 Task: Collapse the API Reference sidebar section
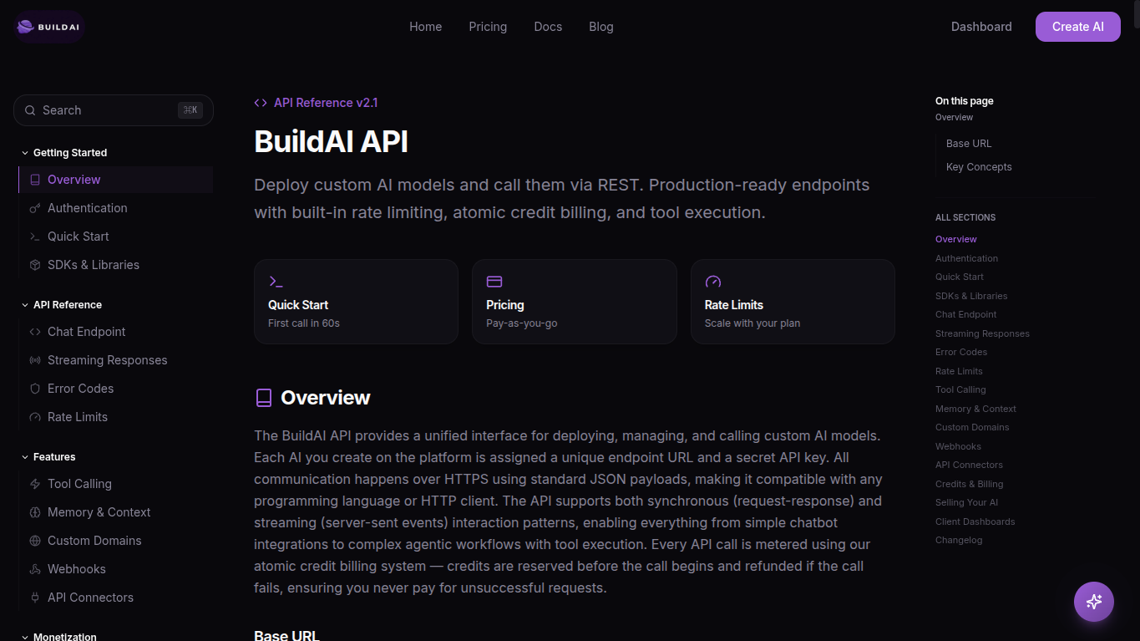tap(61, 305)
